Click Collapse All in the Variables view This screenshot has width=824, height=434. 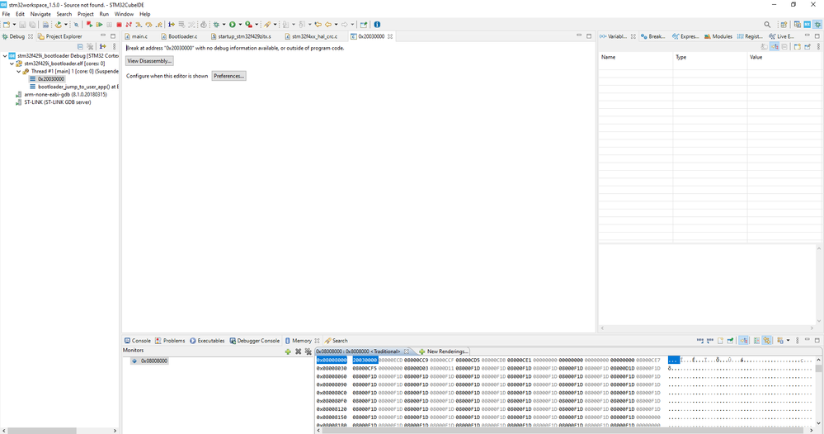(784, 47)
